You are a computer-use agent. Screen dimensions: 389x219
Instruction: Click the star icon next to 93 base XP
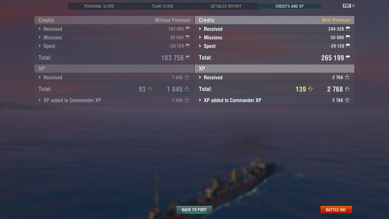[x=150, y=89]
